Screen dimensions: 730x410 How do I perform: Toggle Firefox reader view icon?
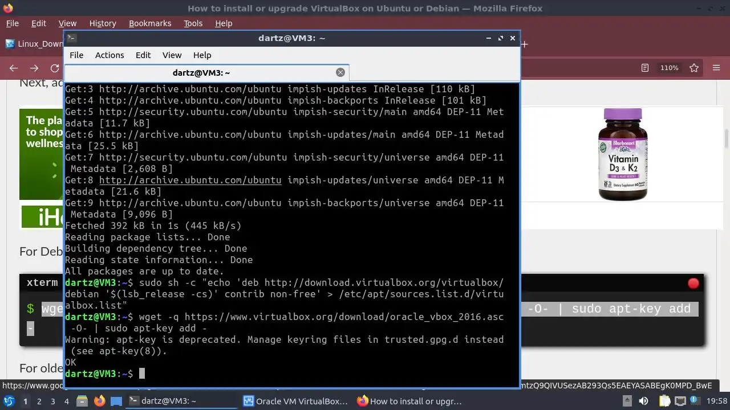pos(645,68)
